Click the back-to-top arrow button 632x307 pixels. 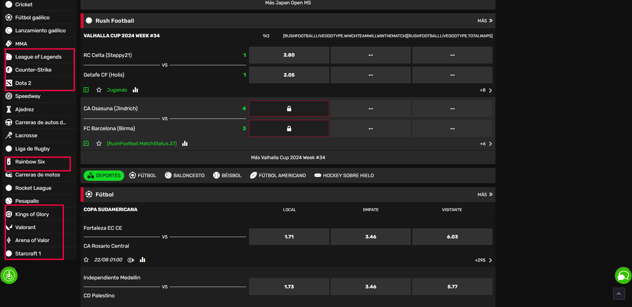[619, 294]
